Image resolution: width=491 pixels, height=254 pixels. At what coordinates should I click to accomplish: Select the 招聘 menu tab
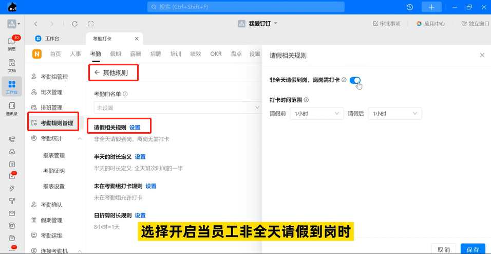click(x=156, y=54)
